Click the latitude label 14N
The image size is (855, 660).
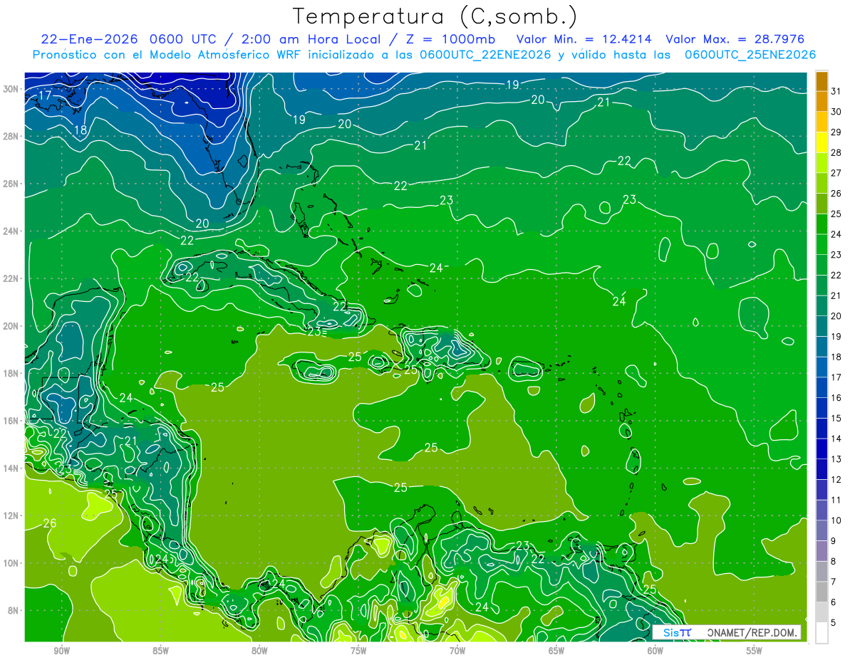click(x=11, y=468)
